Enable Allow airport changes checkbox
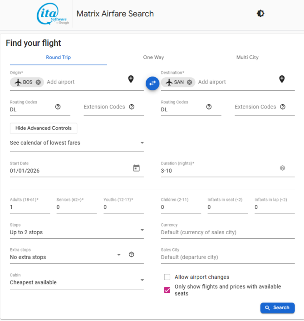The image size is (304, 321). click(167, 277)
